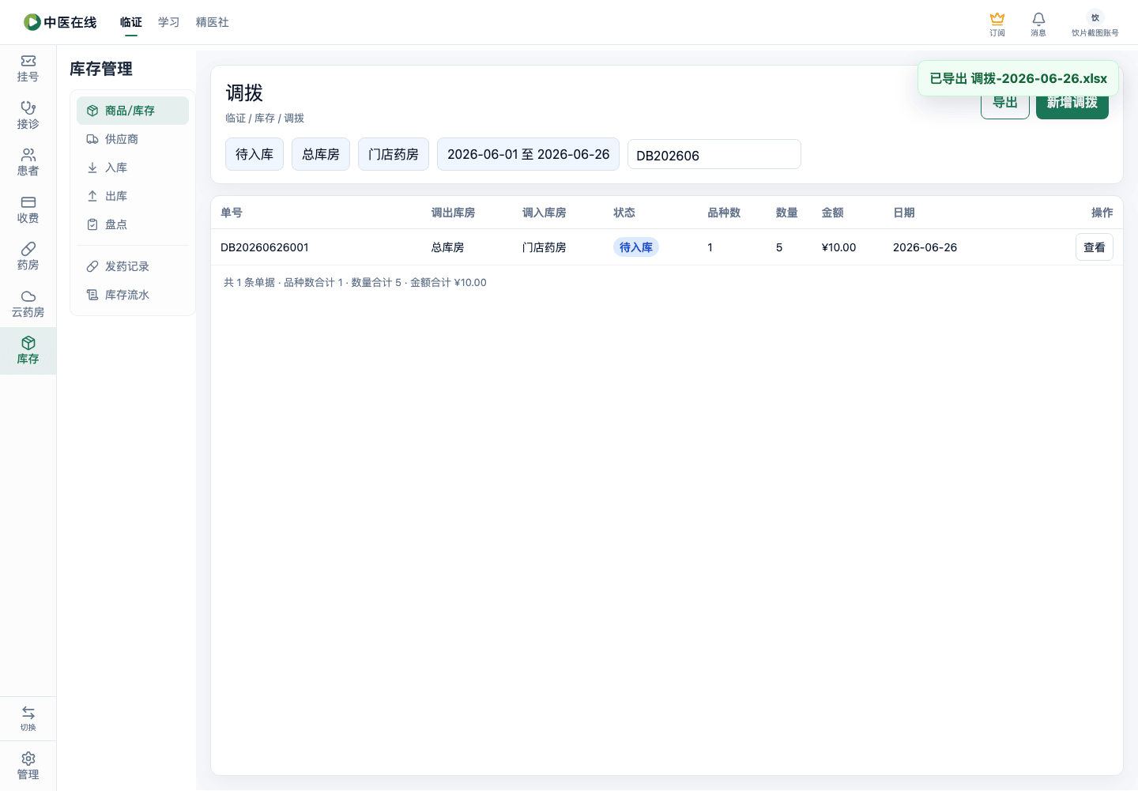The image size is (1138, 791).
Task: Click order number DB20260626001
Action: pyautogui.click(x=265, y=247)
